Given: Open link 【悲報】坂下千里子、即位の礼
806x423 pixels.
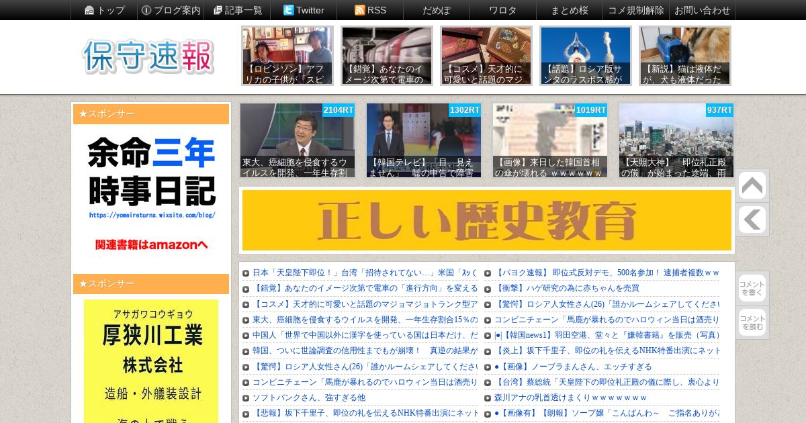Looking at the screenshot, I should point(365,413).
